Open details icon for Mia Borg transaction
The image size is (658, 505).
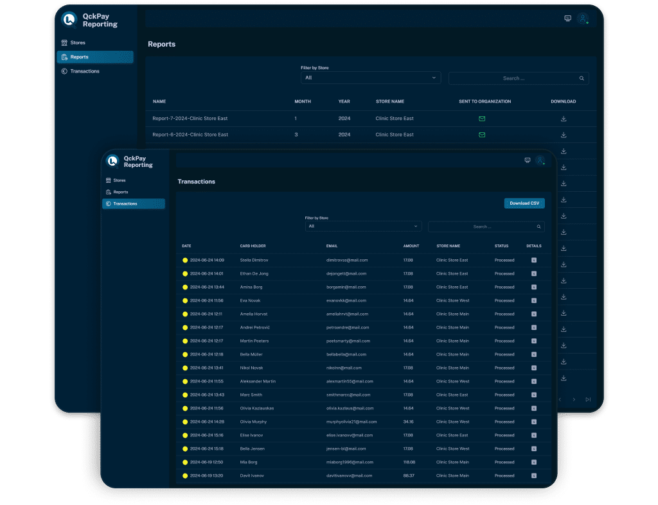[533, 462]
